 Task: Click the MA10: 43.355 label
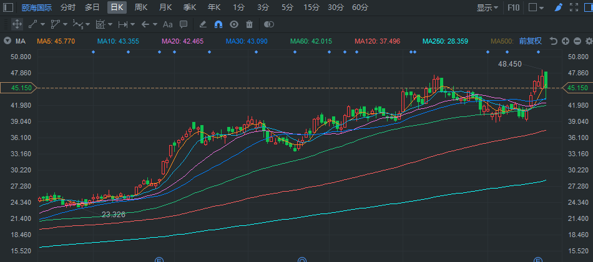(x=118, y=41)
